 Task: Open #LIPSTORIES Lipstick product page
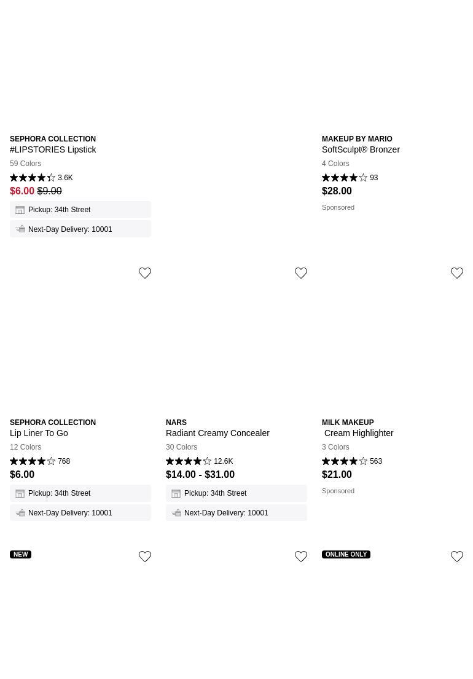pyautogui.click(x=53, y=149)
